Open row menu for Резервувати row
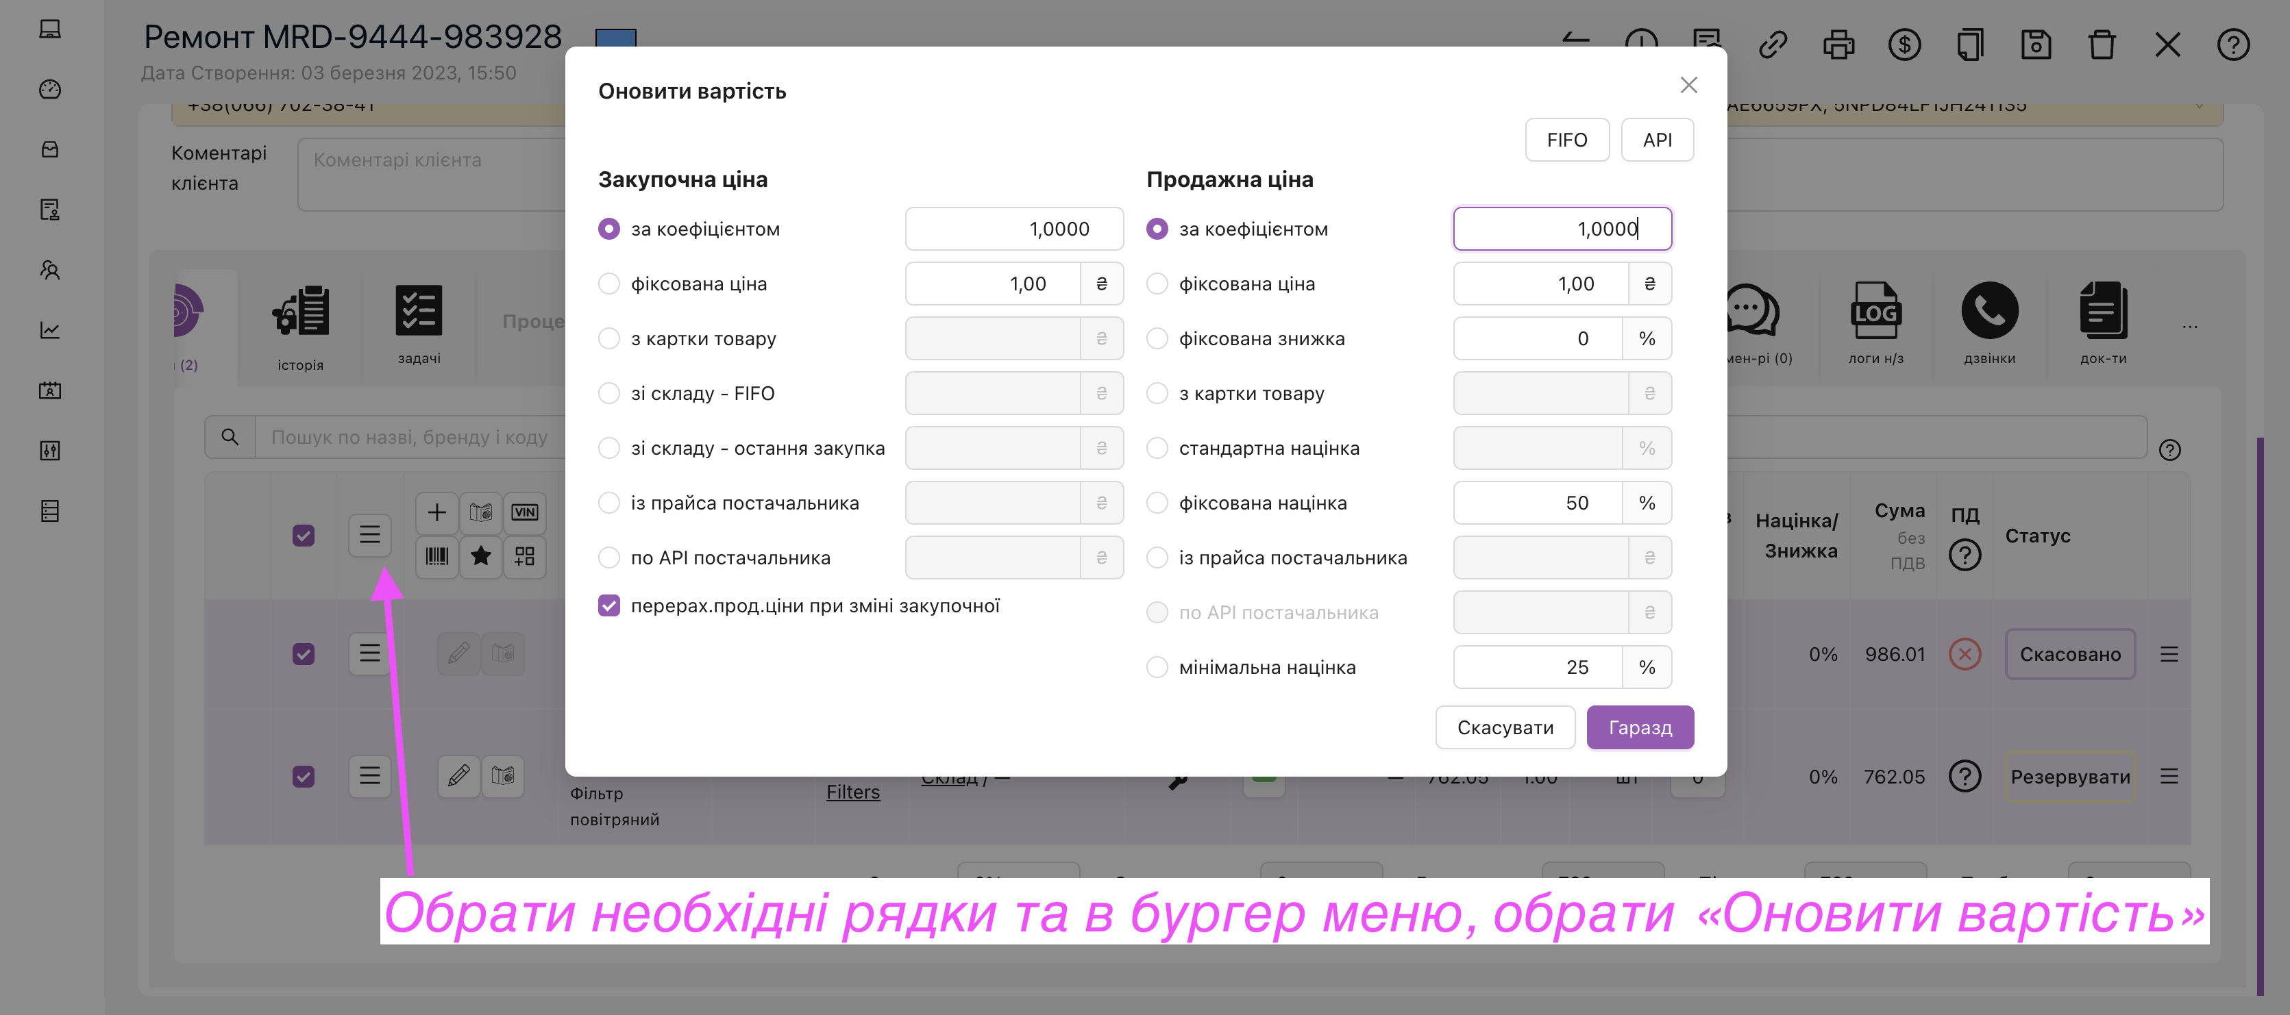 (x=2169, y=777)
